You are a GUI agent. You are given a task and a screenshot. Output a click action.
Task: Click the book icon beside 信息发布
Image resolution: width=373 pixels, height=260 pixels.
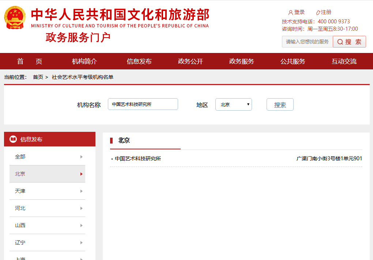tap(13, 139)
